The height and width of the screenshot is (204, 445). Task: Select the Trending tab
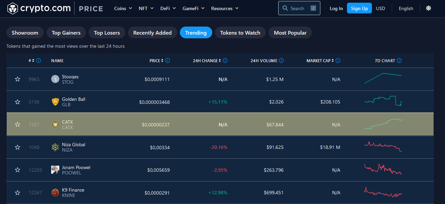(x=196, y=33)
